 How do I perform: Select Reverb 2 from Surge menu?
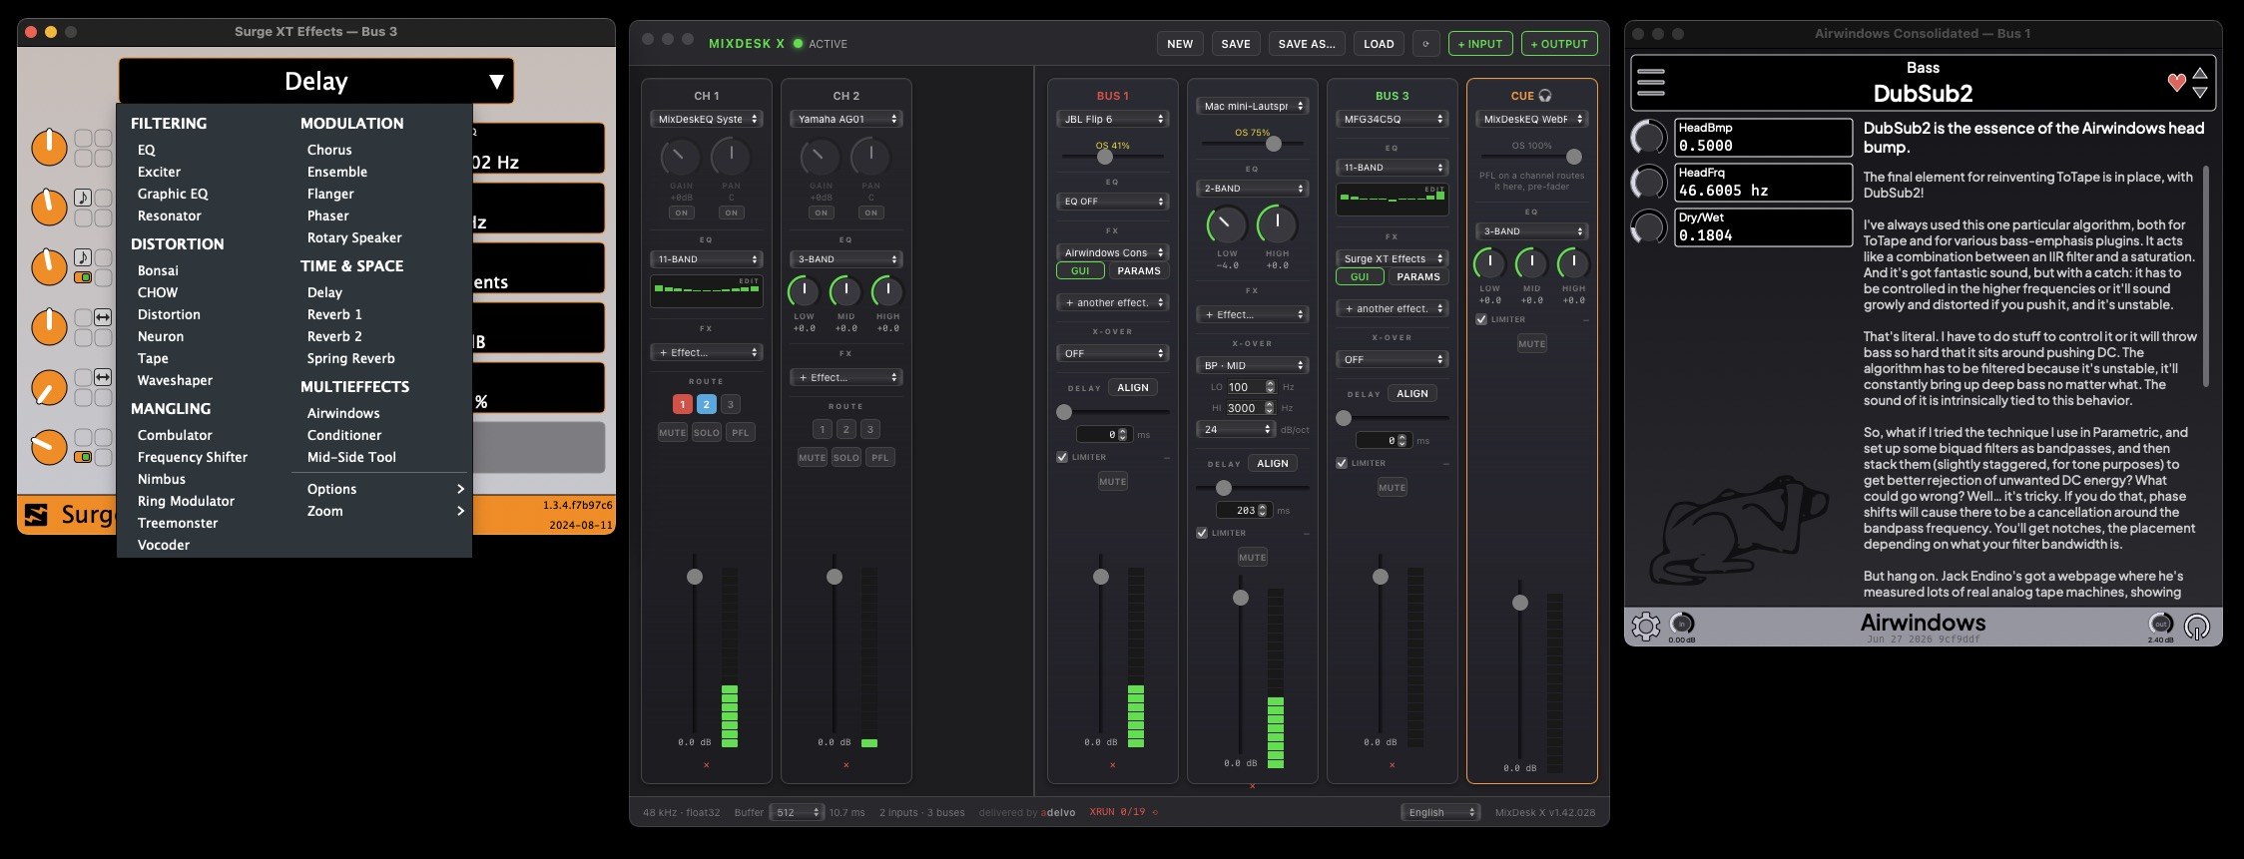(334, 336)
